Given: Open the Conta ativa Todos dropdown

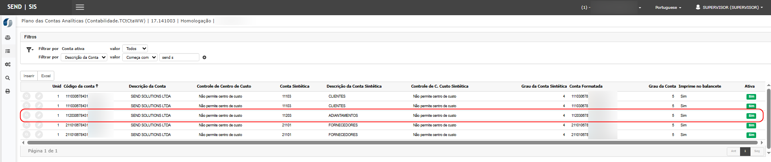Looking at the screenshot, I should point(135,48).
